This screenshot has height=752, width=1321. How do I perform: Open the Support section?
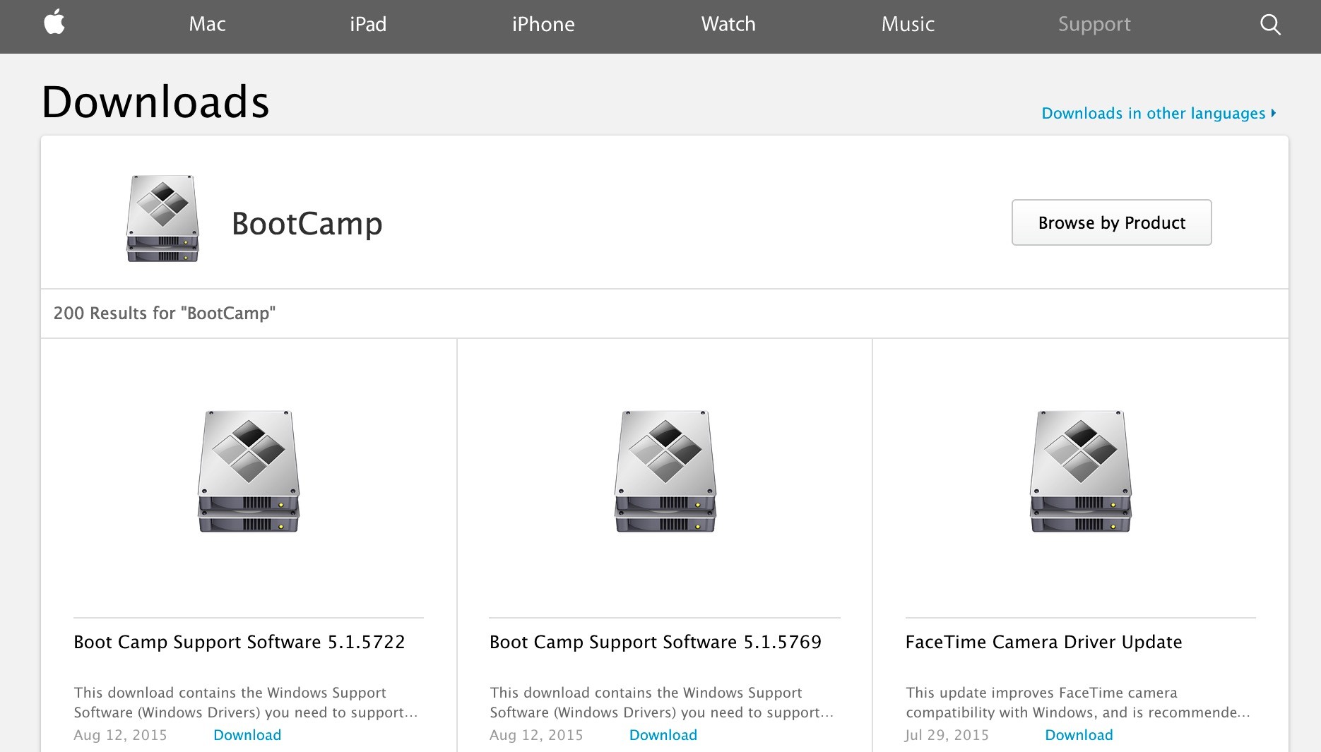coord(1094,25)
